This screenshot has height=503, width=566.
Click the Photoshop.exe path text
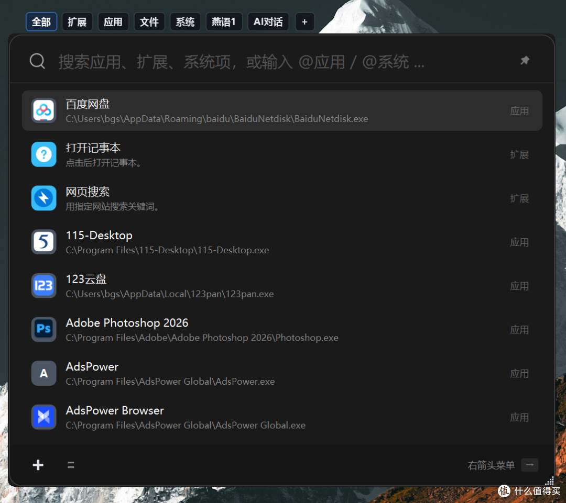pyautogui.click(x=202, y=338)
